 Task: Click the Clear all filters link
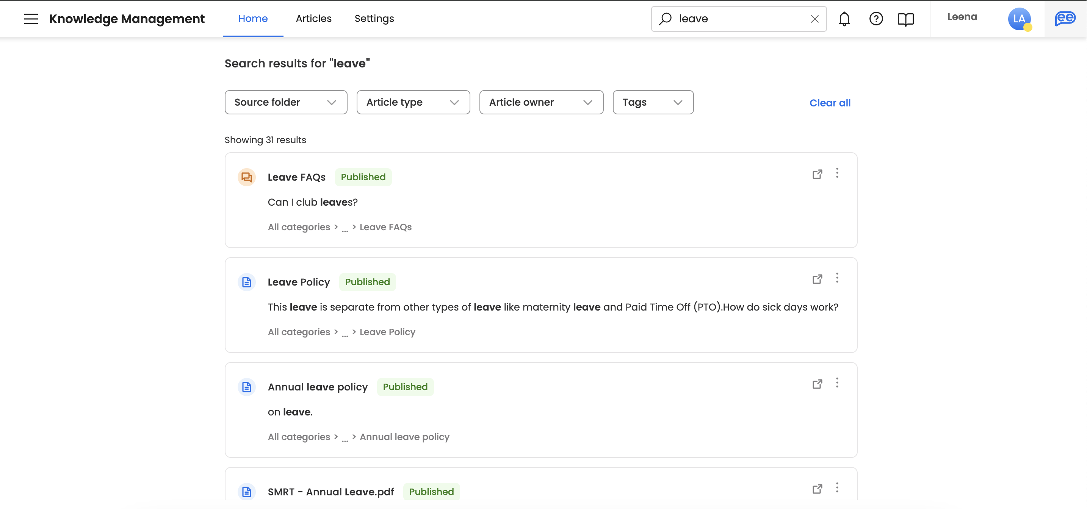[x=829, y=103]
